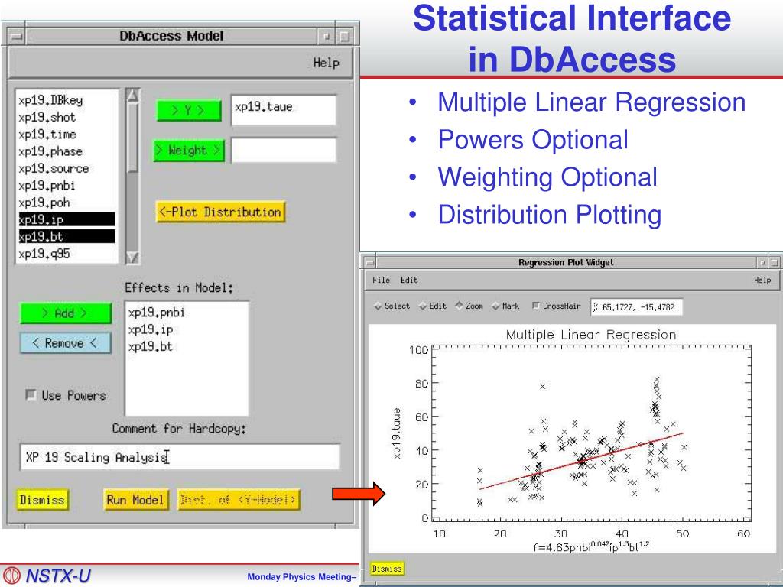This screenshot has width=783, height=587.
Task: Click the Run Model button
Action: (x=135, y=500)
